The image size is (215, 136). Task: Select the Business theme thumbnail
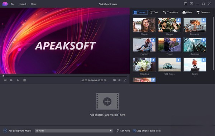pyautogui.click(x=195, y=45)
